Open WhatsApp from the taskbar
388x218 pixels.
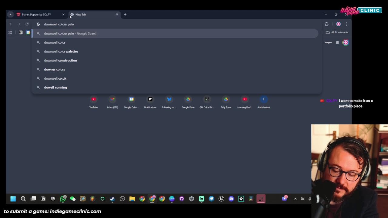(x=63, y=199)
